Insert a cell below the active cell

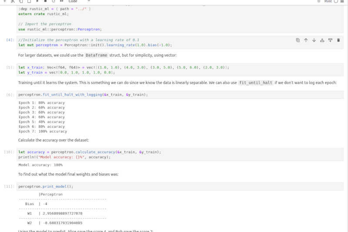330,40
